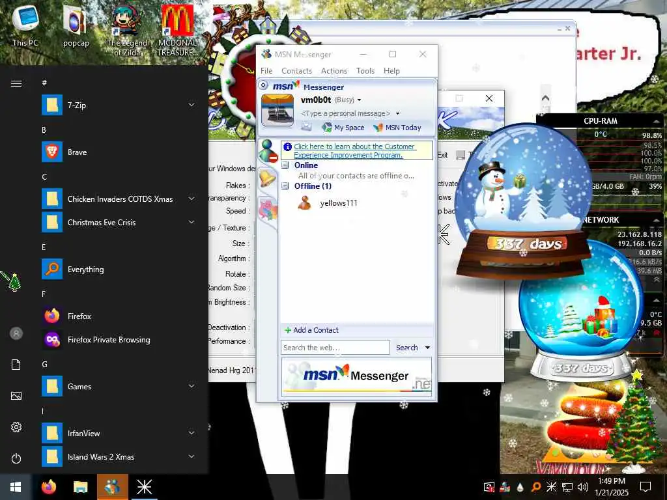Open Pictures from the Start menu sidebar
Viewport: 667px width, 500px height.
tap(16, 396)
